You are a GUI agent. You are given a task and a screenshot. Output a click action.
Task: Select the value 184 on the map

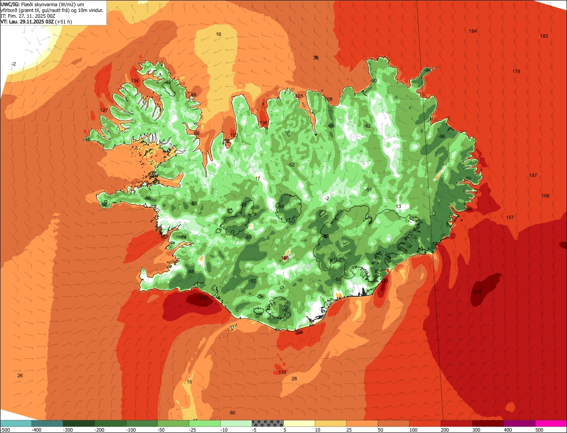[473, 31]
